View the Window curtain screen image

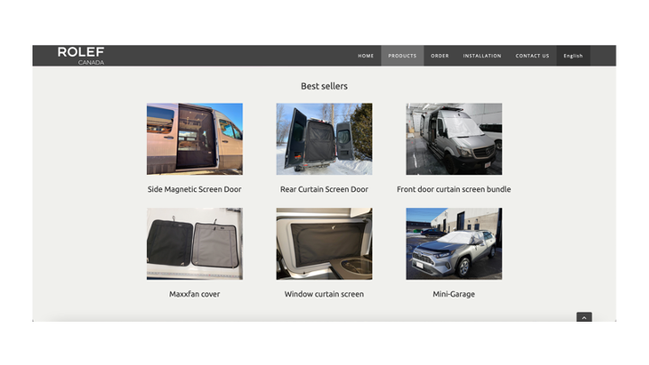coord(324,243)
